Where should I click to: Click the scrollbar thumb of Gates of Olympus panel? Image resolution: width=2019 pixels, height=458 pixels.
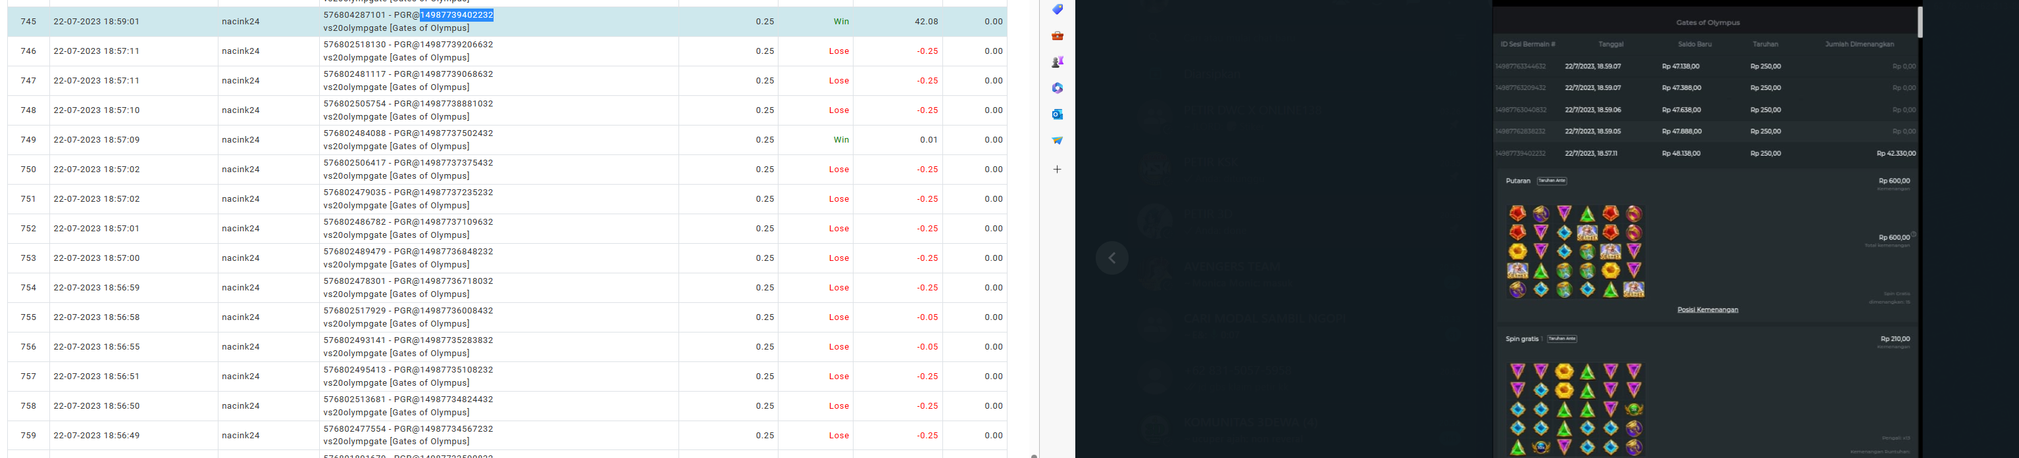[1920, 22]
